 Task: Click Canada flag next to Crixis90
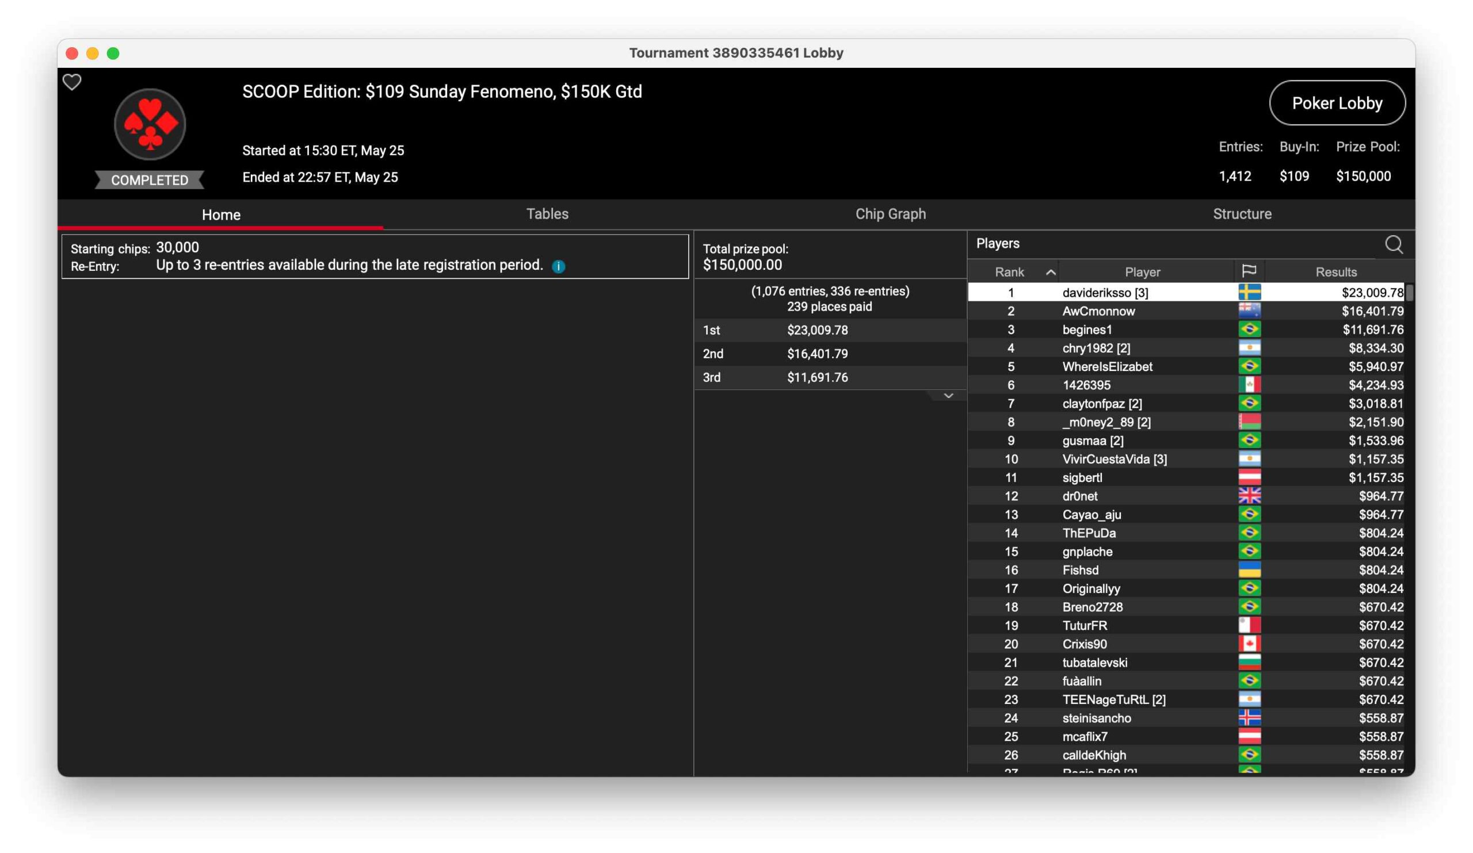point(1249,644)
